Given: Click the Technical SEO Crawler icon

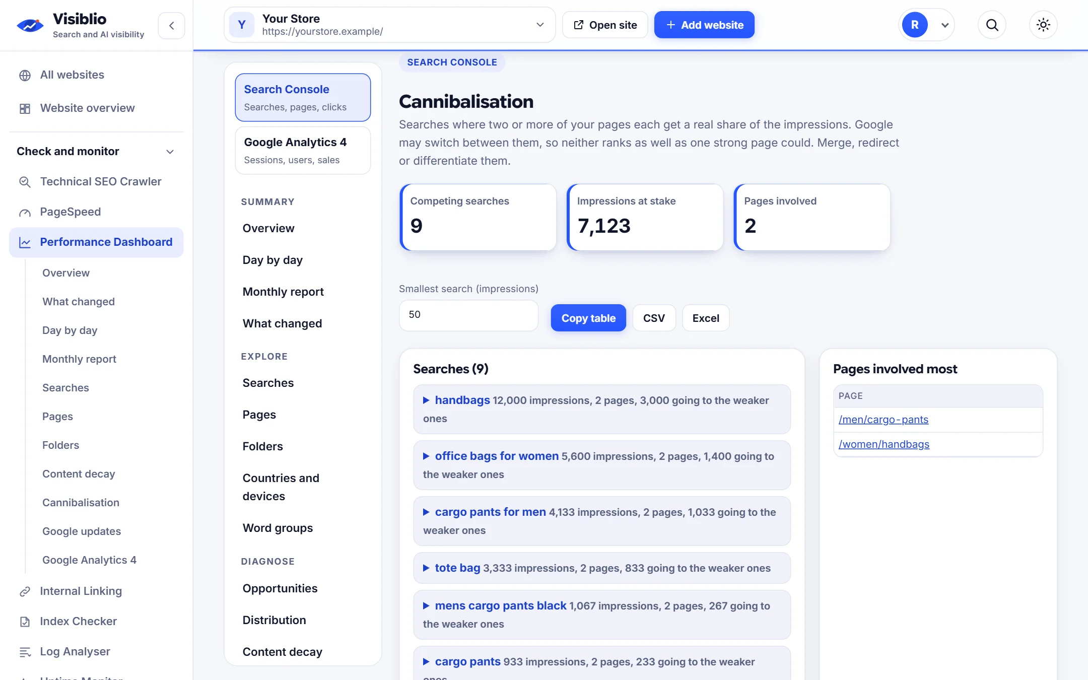Looking at the screenshot, I should pos(25,182).
